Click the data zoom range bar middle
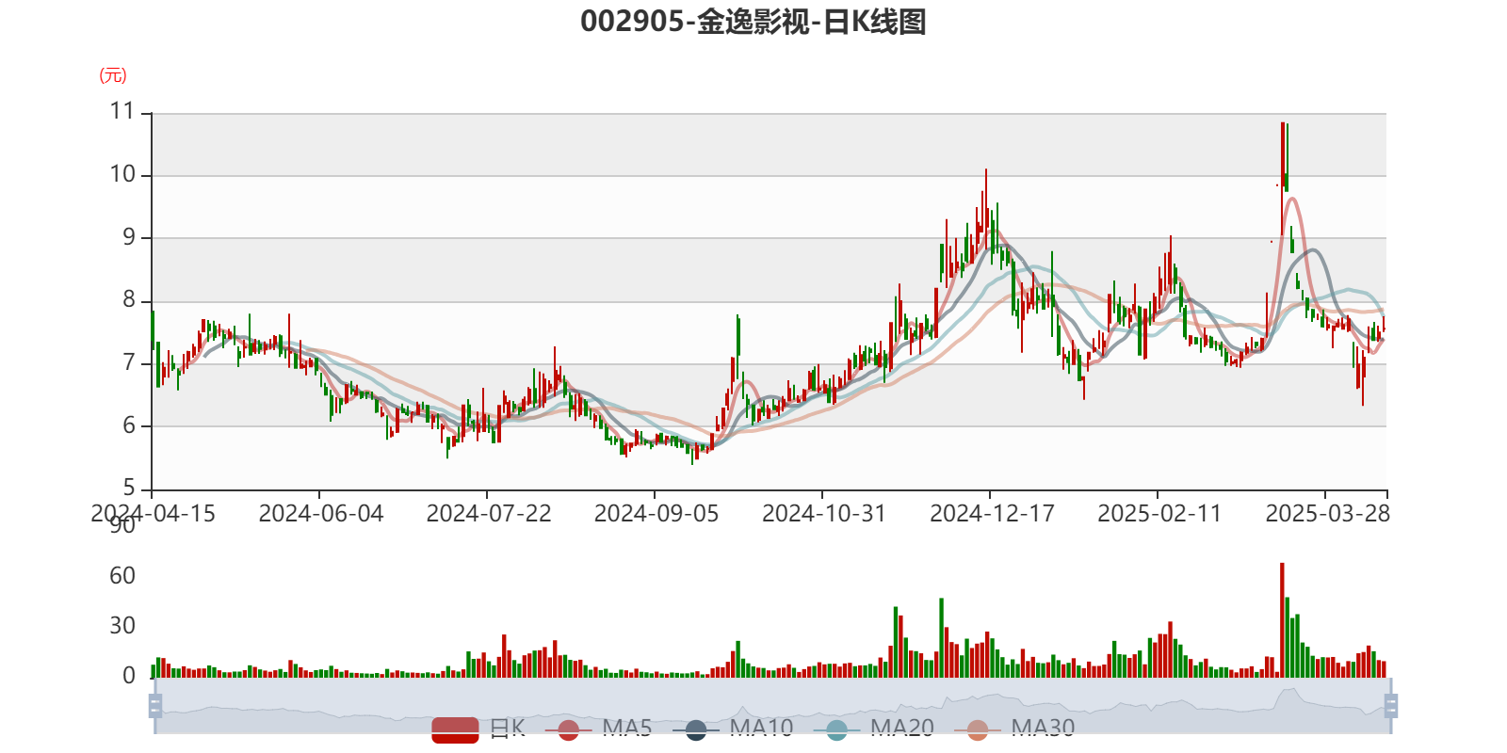1507x753 pixels. click(x=772, y=706)
